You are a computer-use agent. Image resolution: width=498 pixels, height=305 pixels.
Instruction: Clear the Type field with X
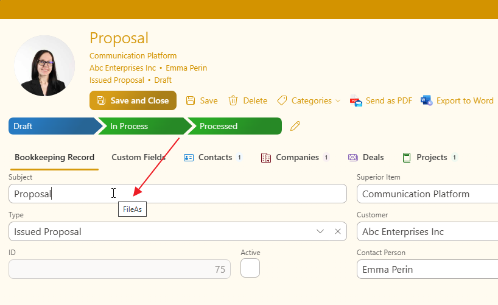tap(338, 231)
